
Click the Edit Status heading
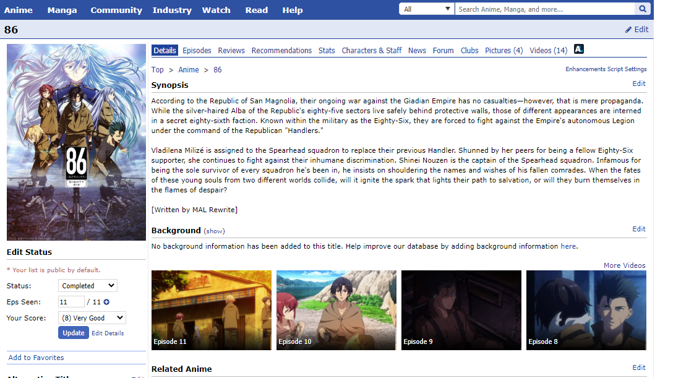29,252
